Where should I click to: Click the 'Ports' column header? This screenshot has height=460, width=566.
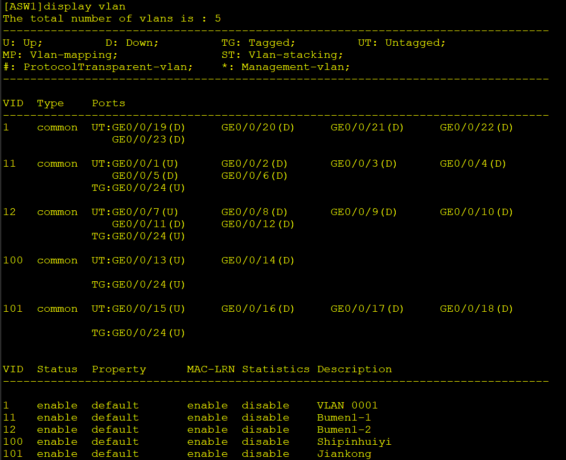click(x=108, y=103)
